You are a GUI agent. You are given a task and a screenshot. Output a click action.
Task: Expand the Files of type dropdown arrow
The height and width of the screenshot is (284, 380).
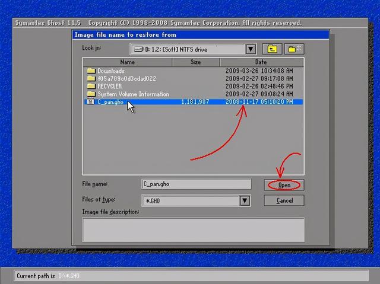pos(245,200)
